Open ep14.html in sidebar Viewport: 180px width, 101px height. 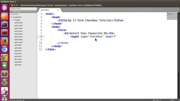[19, 34]
